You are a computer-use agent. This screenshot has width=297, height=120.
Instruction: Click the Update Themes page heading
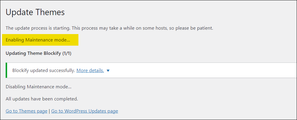tap(35, 12)
